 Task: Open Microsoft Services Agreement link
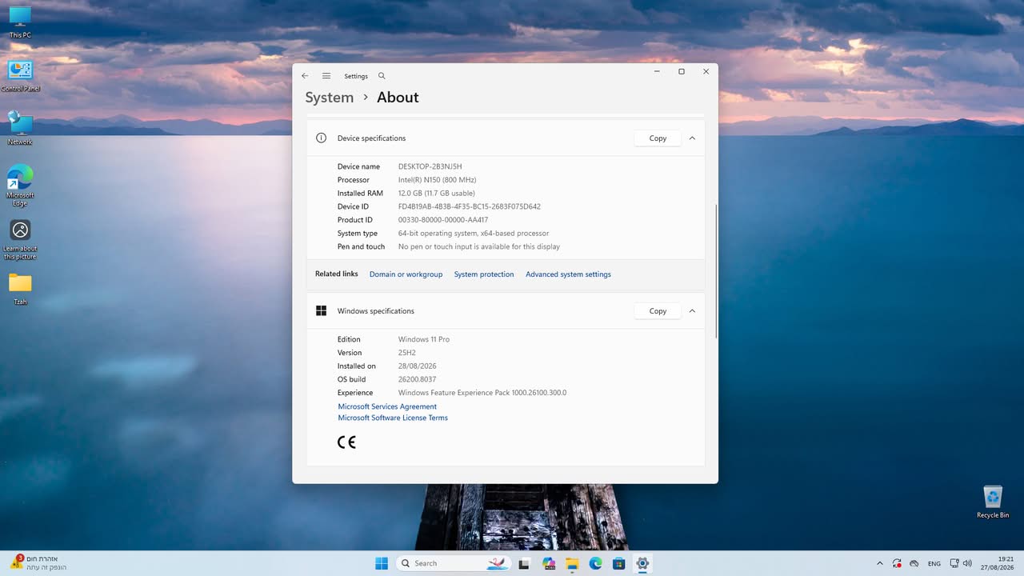point(387,406)
